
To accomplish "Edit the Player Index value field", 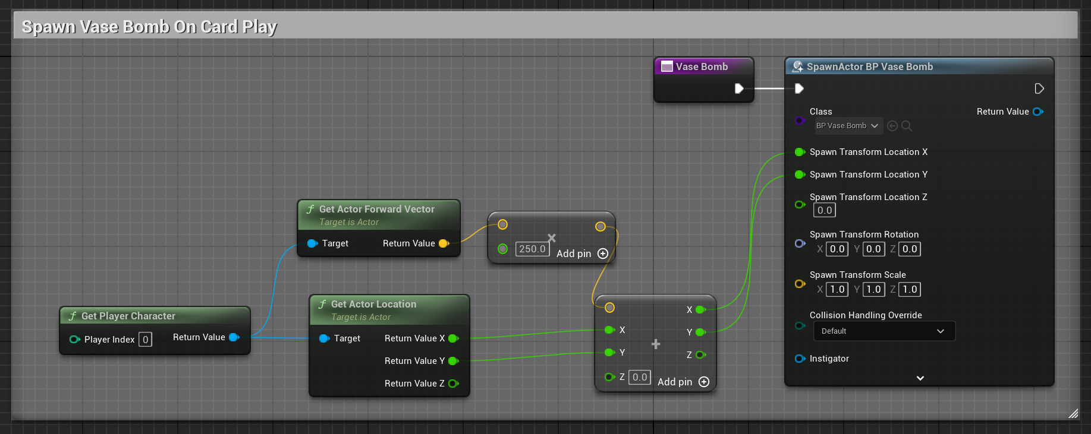I will 145,340.
